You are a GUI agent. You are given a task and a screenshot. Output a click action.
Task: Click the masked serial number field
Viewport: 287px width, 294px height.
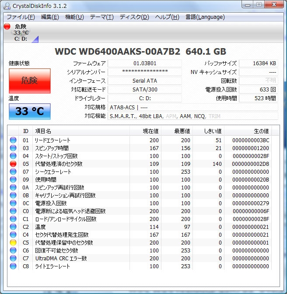(145, 72)
